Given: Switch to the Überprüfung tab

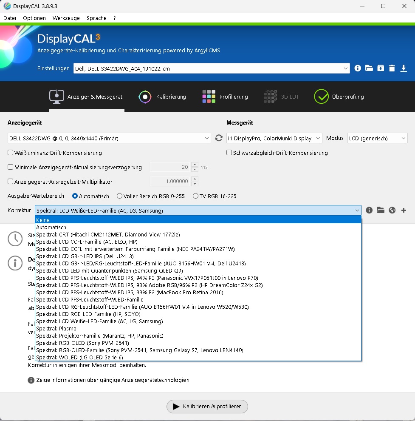Looking at the screenshot, I should tap(339, 97).
